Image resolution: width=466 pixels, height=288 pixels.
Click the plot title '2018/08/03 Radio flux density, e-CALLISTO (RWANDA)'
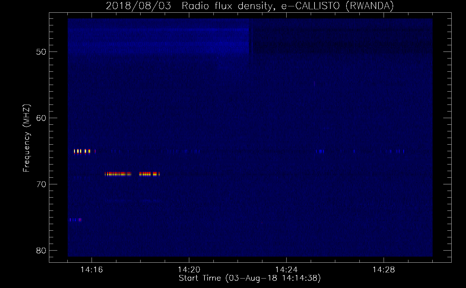point(250,6)
